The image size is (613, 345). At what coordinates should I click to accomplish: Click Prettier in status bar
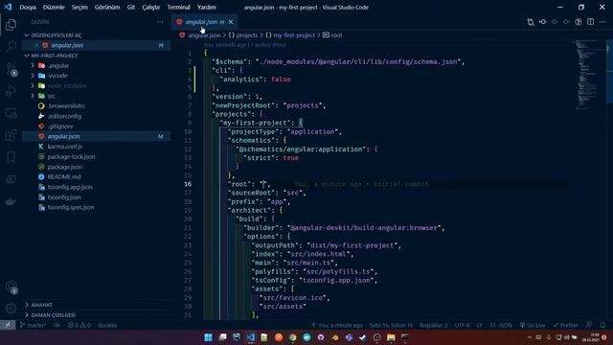(x=565, y=325)
